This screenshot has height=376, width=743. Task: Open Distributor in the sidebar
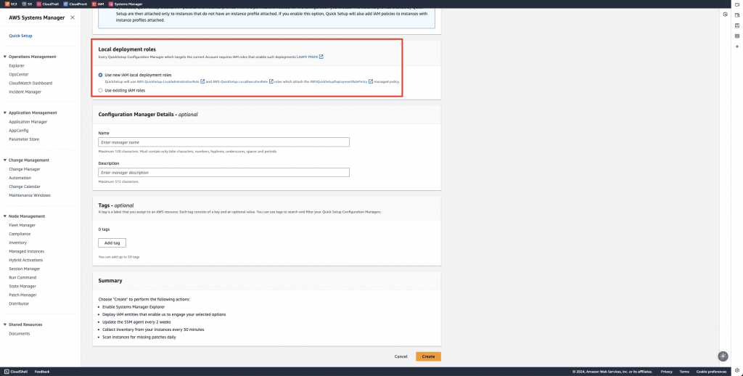[x=19, y=303]
